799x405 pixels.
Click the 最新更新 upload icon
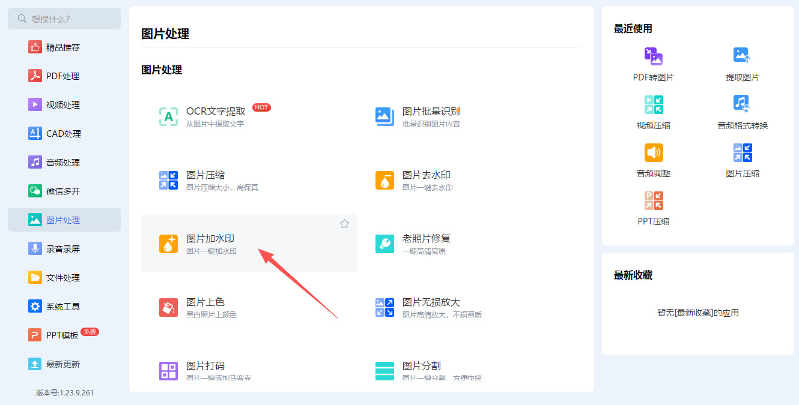pos(35,364)
